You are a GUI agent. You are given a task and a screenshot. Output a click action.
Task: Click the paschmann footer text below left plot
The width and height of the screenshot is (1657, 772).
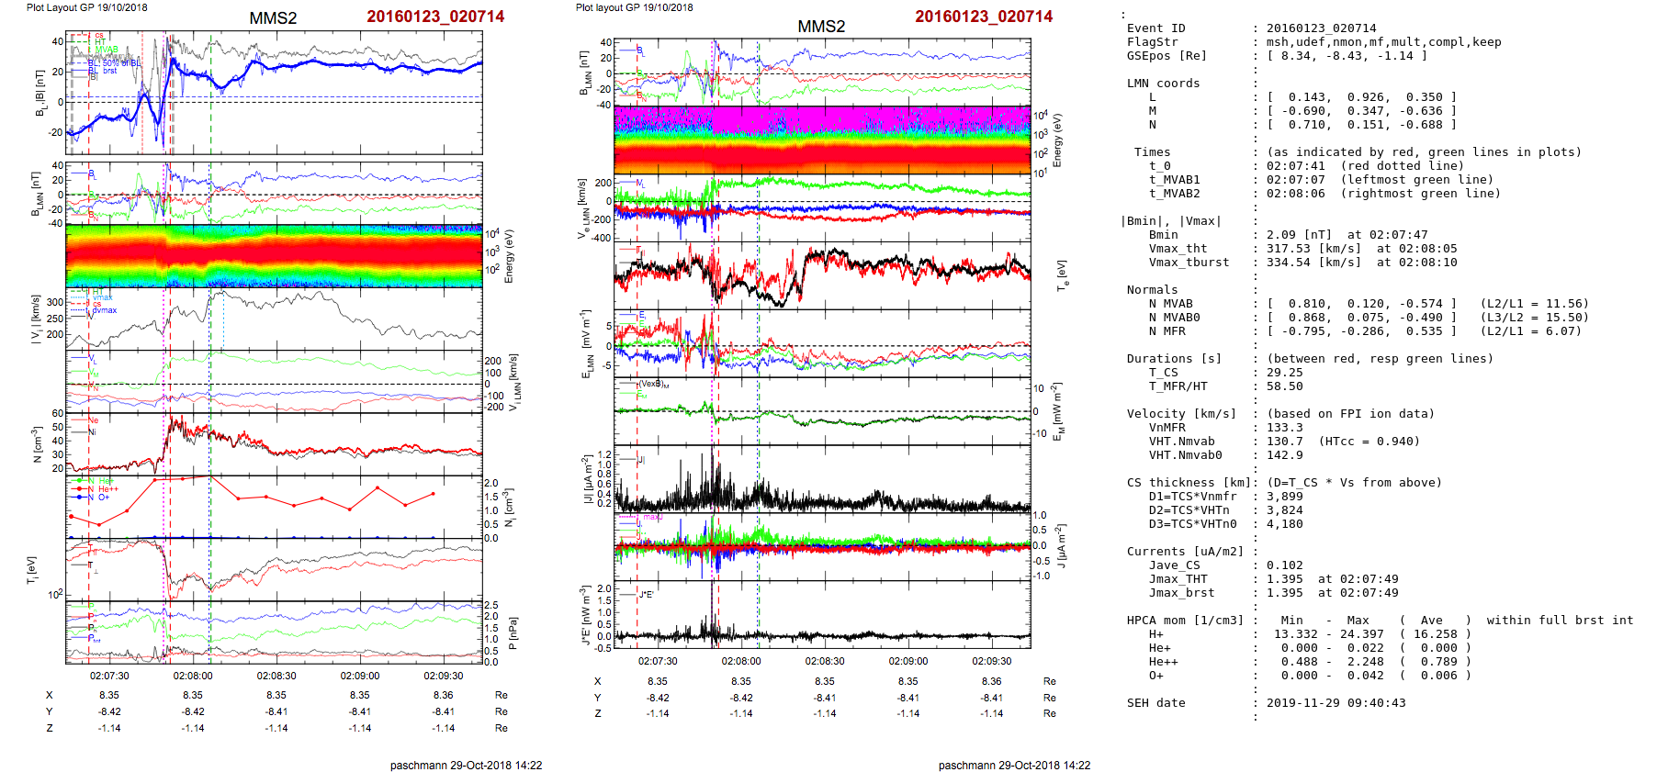point(466,765)
